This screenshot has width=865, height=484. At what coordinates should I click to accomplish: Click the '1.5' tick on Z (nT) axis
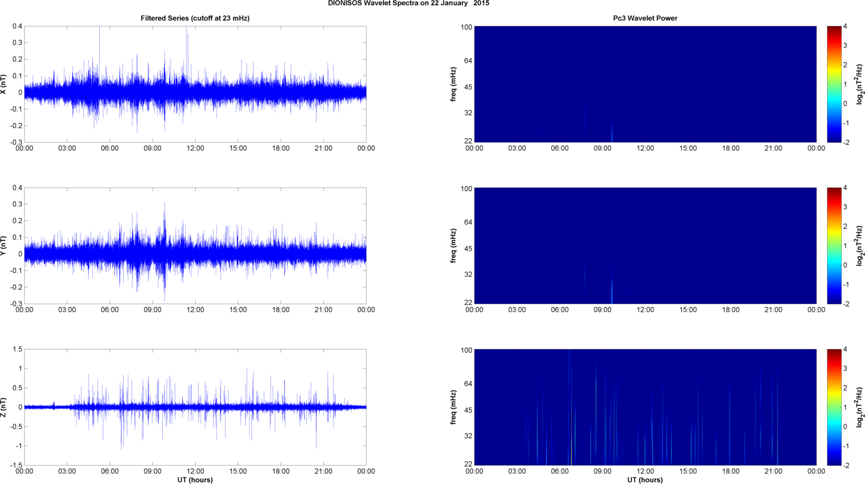pyautogui.click(x=17, y=350)
